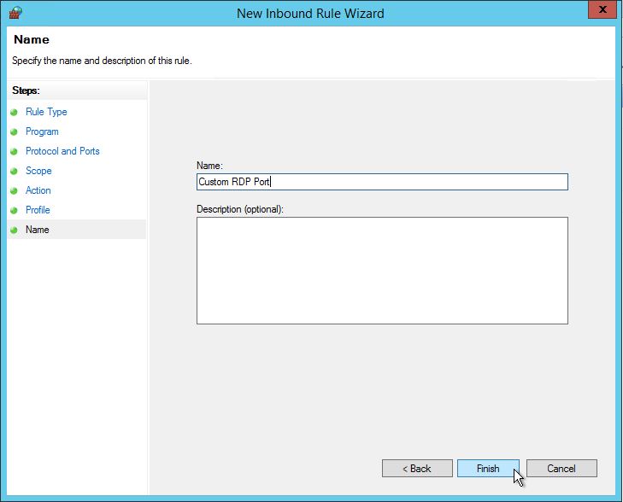
Task: Open the Profile step
Action: coord(38,210)
